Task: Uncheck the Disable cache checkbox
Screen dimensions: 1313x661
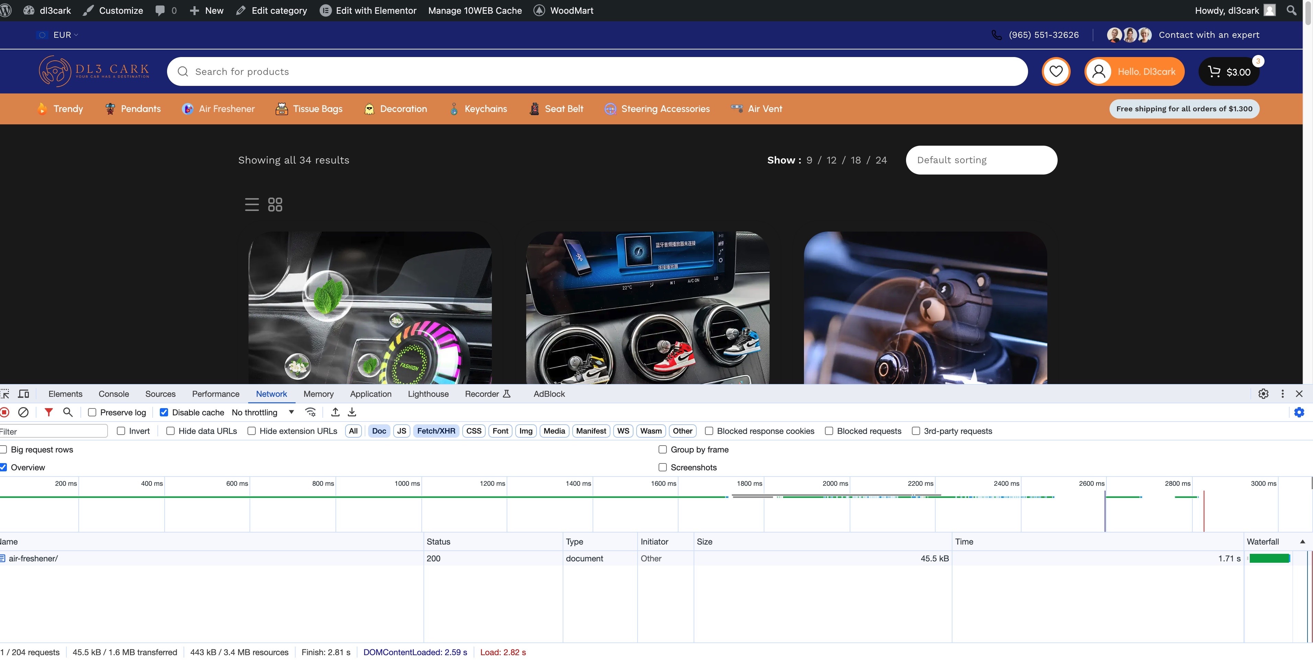Action: click(164, 412)
